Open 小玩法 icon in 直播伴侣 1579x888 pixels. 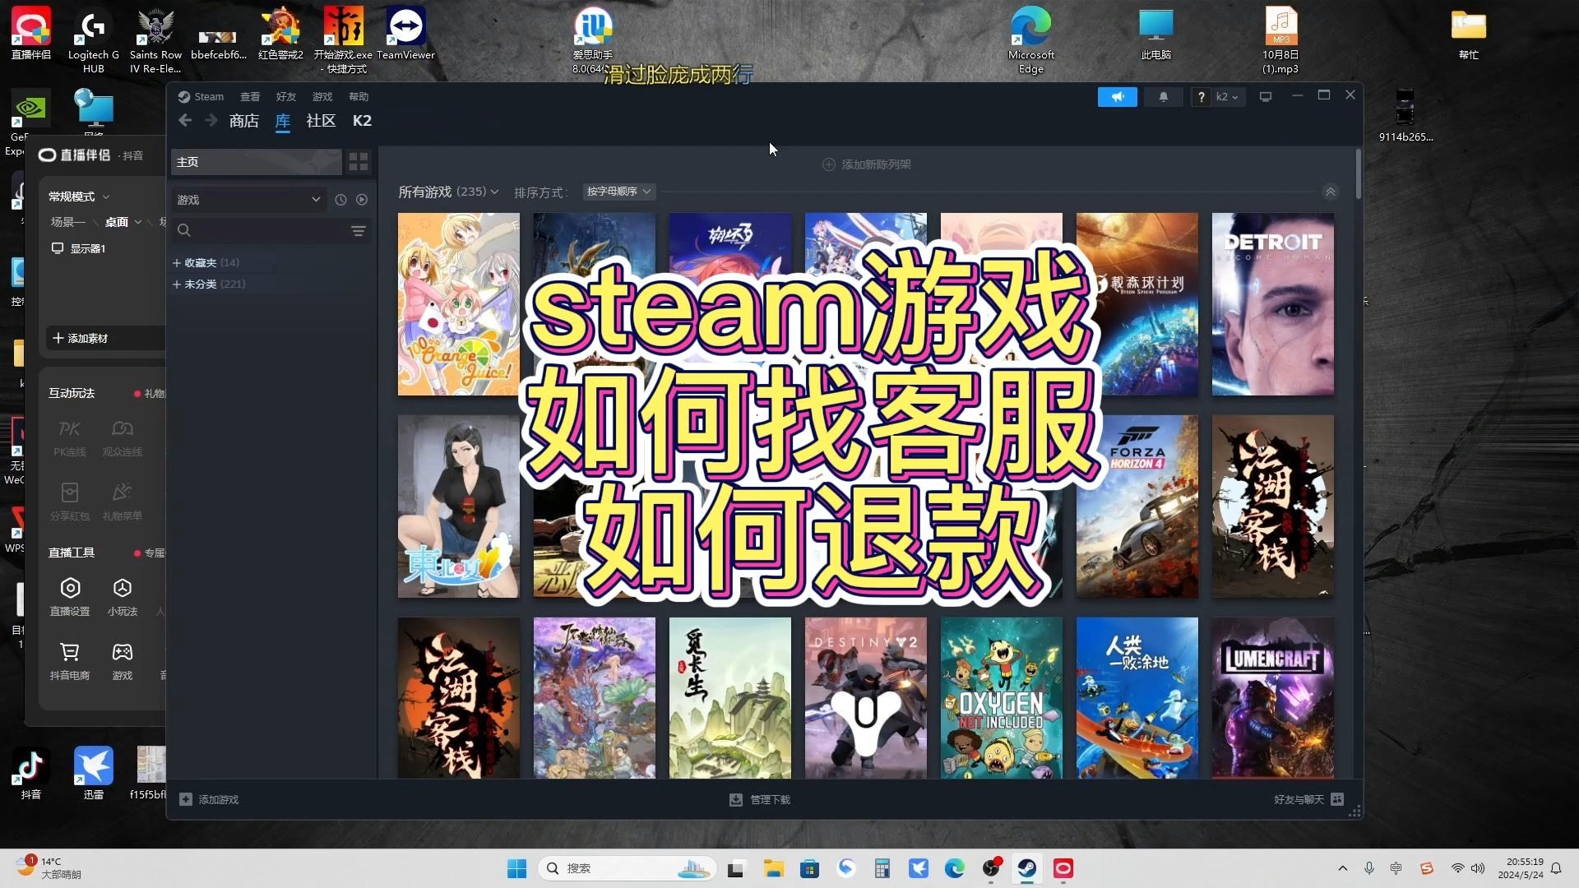(x=123, y=588)
